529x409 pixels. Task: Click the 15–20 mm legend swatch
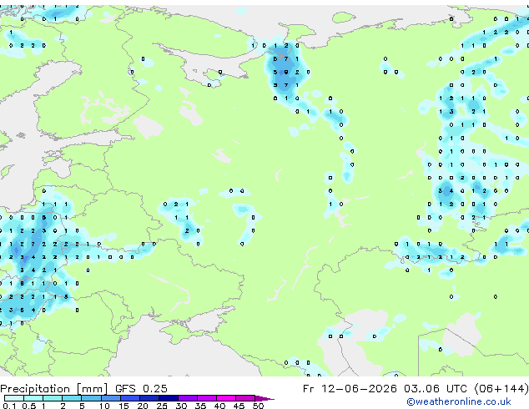pos(130,398)
